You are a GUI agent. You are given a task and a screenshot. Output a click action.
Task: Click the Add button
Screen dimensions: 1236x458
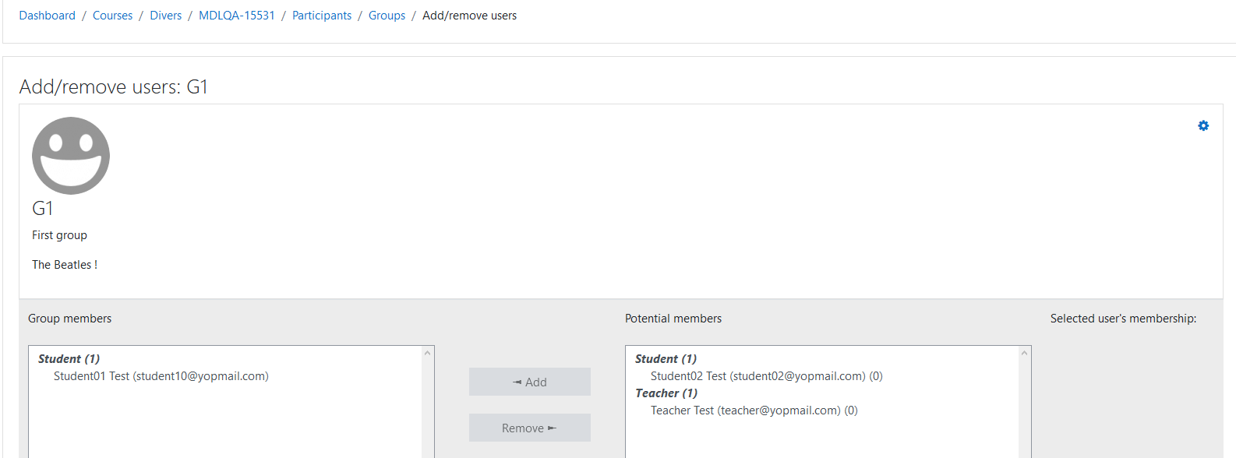[530, 382]
